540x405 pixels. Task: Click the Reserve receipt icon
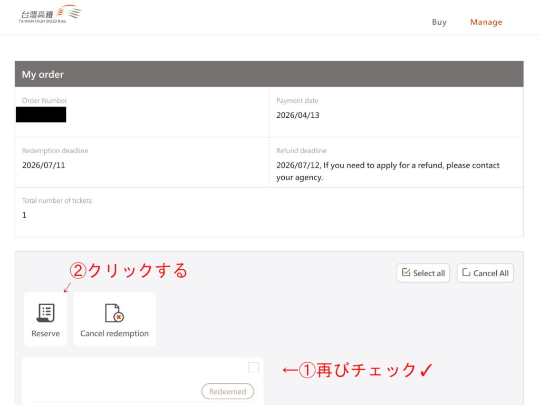pos(45,313)
